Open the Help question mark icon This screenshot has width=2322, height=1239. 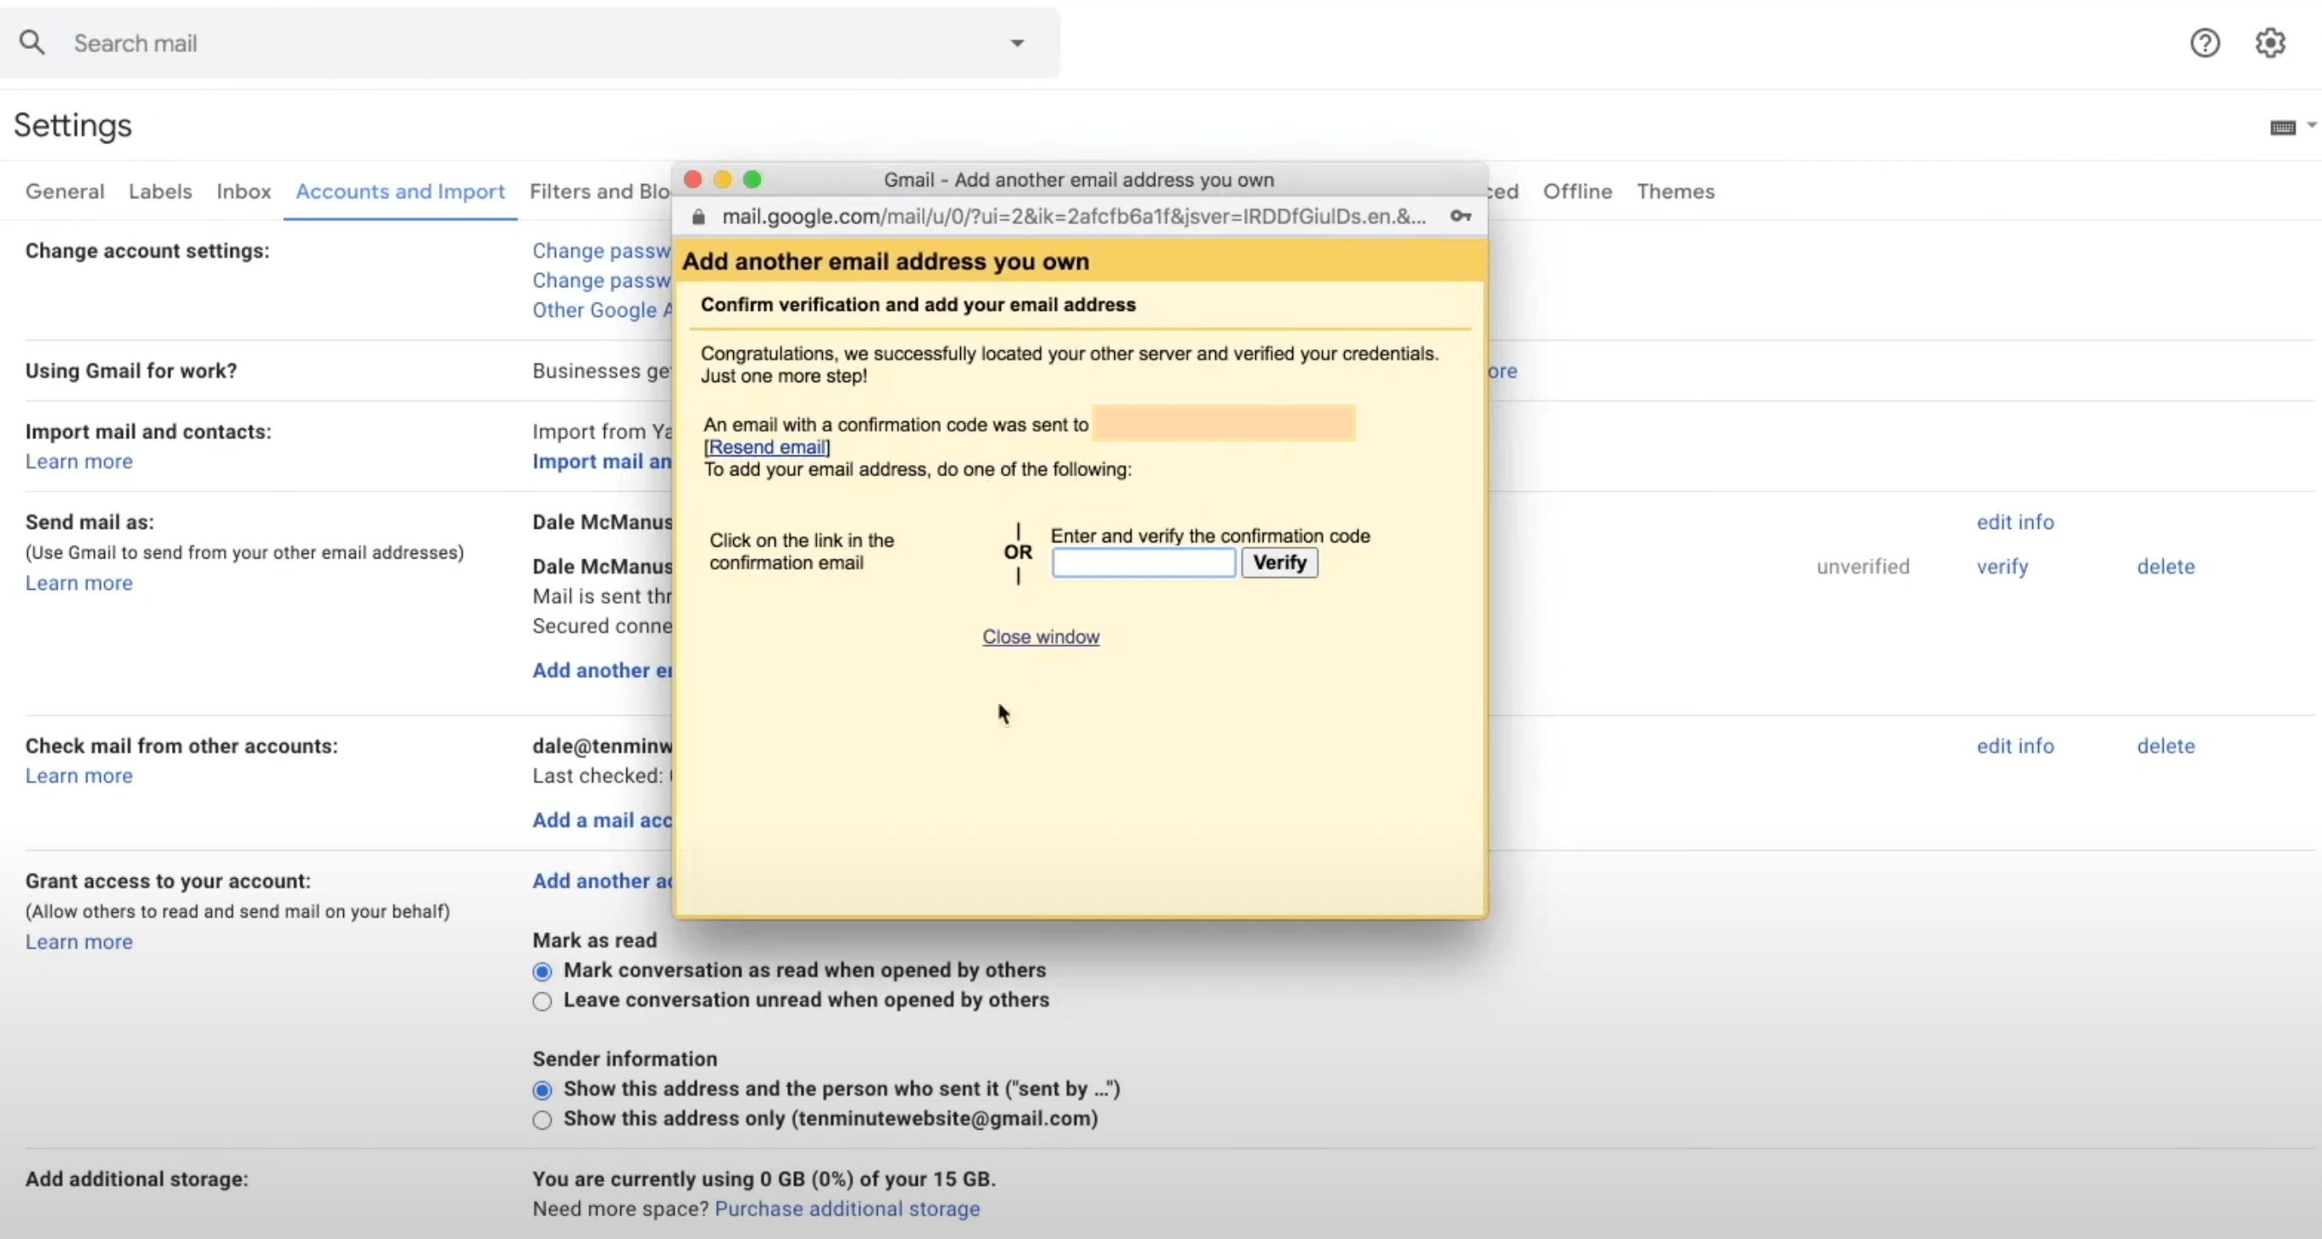point(2205,42)
